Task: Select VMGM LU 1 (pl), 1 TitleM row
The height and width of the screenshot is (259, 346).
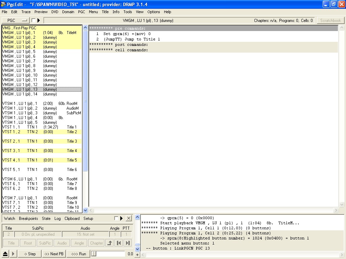Action: tap(42, 33)
